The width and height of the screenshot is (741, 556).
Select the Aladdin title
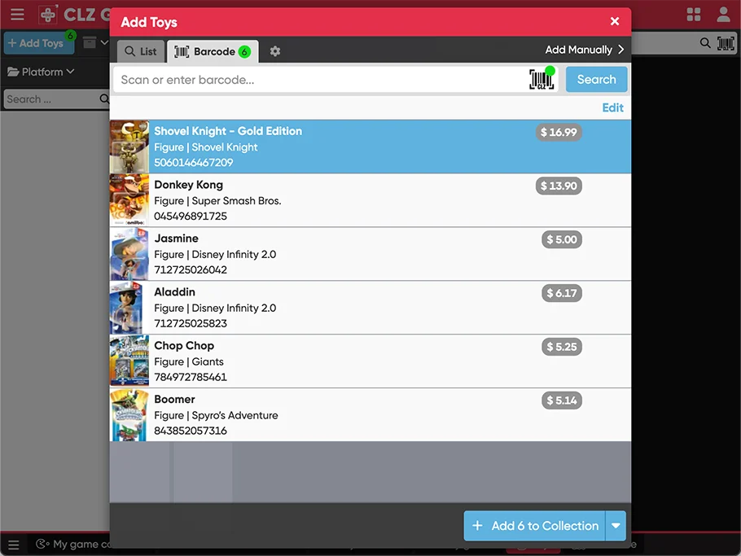[174, 292]
